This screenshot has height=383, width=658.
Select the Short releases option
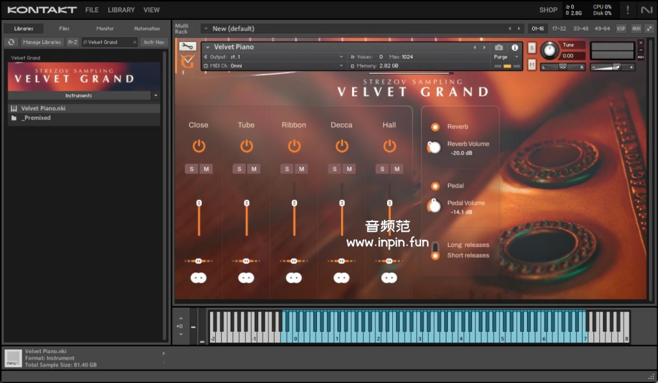[x=435, y=255]
